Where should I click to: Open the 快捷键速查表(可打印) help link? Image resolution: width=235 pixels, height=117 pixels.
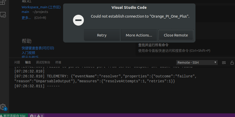[38, 48]
